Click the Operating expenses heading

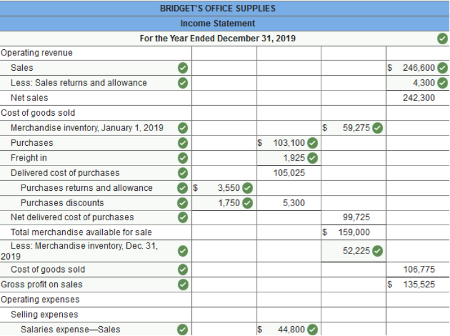tap(40, 300)
